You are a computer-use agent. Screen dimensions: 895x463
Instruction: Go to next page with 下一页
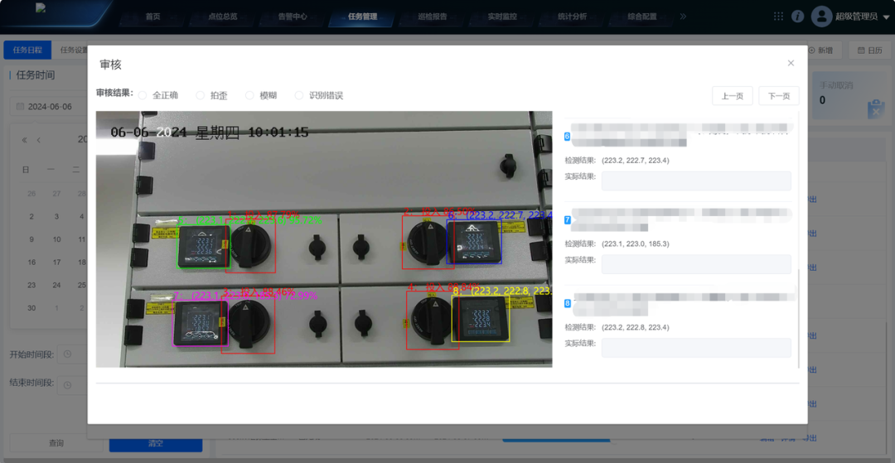(779, 96)
